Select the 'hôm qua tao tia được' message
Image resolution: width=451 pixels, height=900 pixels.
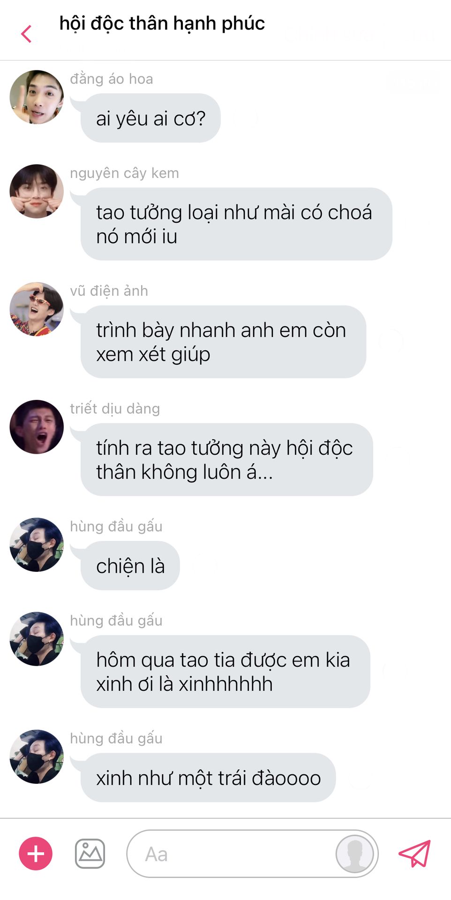pos(225,671)
